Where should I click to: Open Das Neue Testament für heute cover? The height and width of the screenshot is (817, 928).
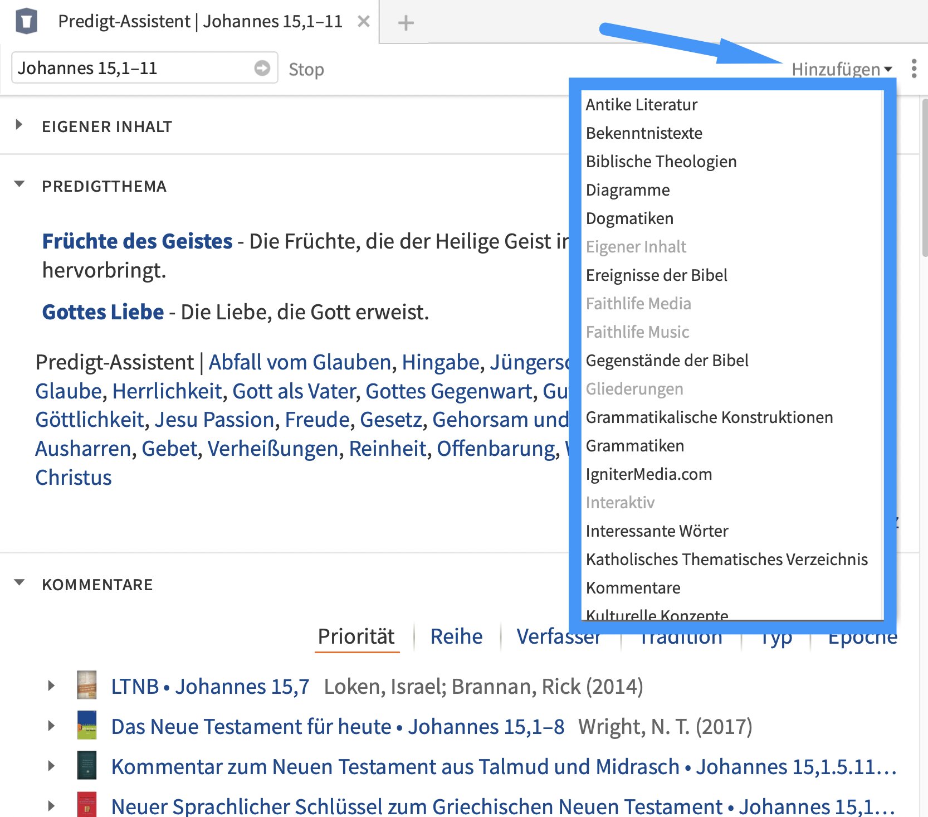pos(87,725)
